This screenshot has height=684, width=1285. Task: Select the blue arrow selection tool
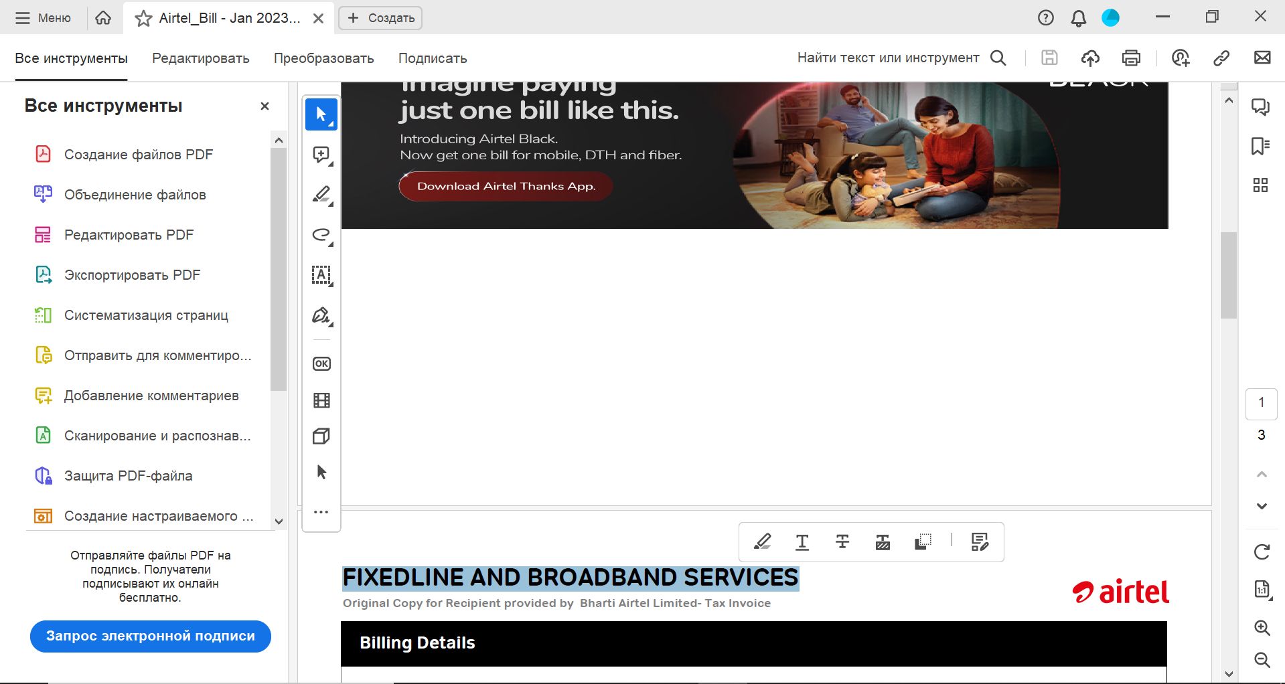[321, 114]
